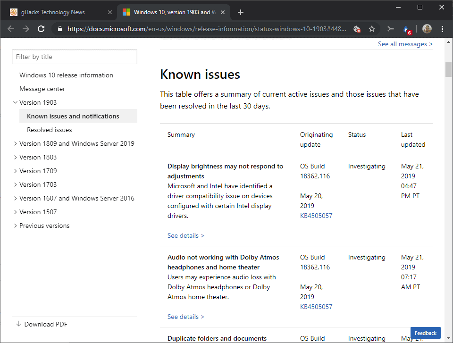Click the scrollbar up arrow
The image size is (453, 343).
pyautogui.click(x=448, y=42)
